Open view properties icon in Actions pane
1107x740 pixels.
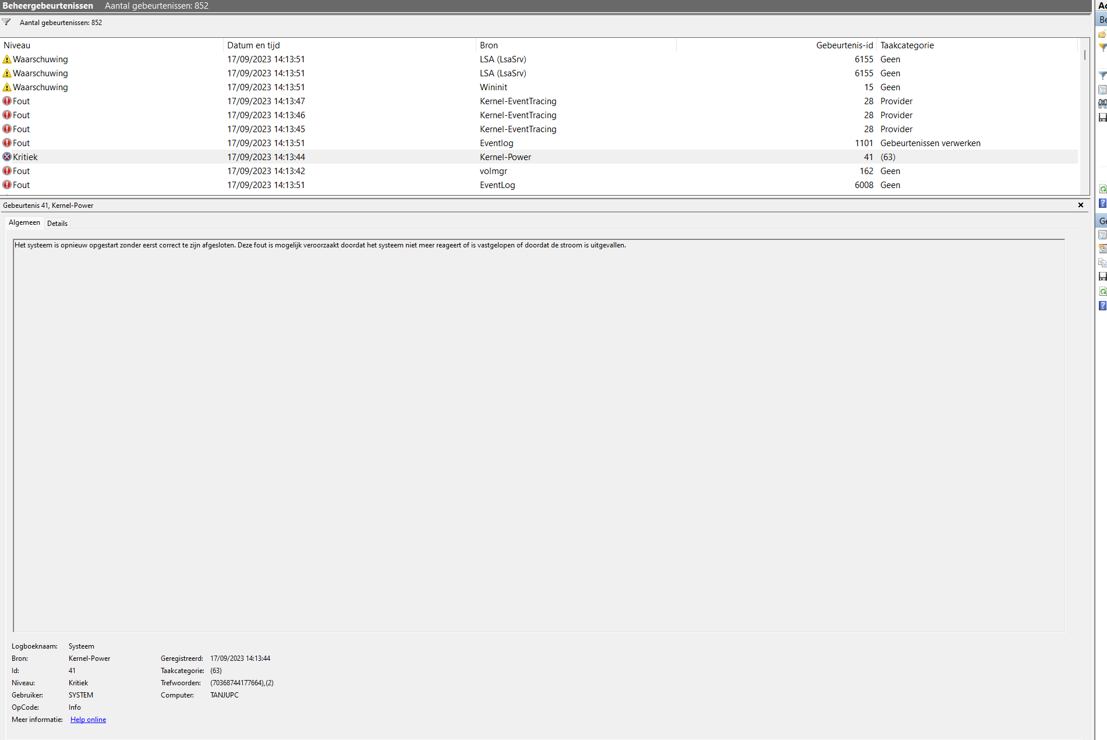click(x=1102, y=90)
